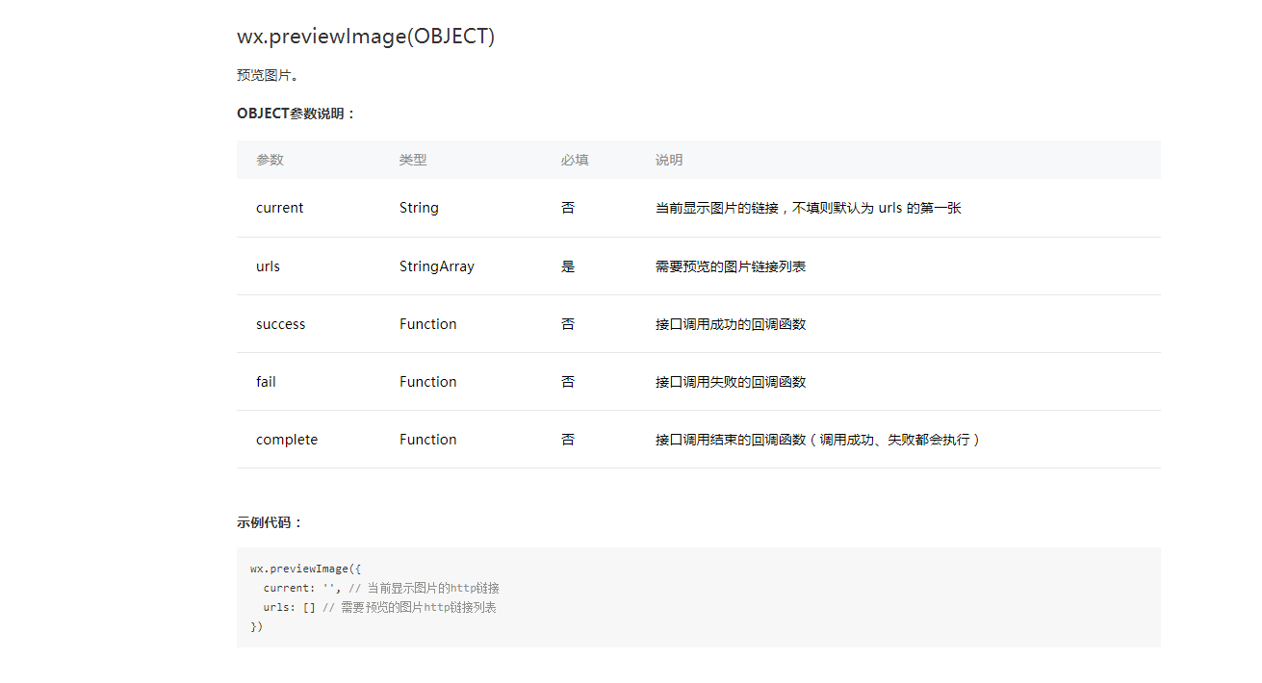
Task: Click the Function type in the fail row
Action: [x=427, y=382]
